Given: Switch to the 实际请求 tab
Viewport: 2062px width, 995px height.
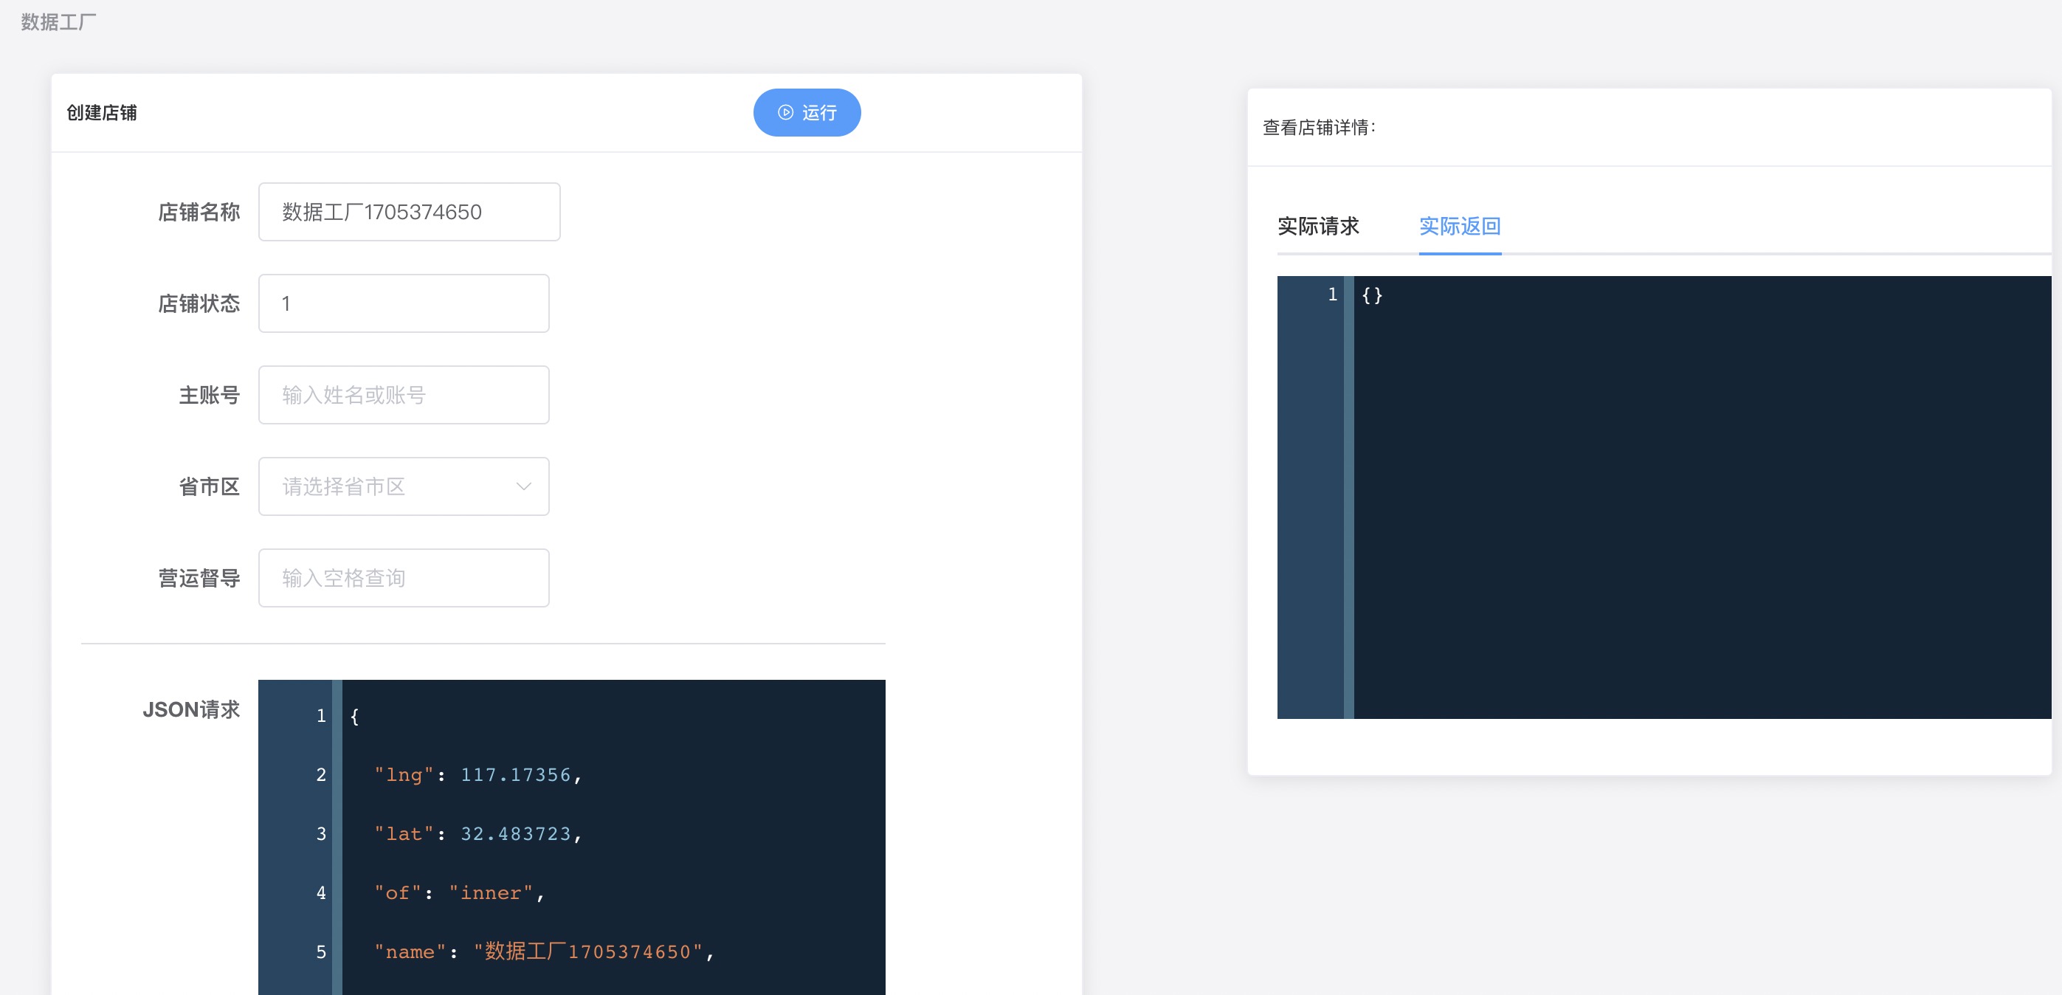Looking at the screenshot, I should [1317, 227].
